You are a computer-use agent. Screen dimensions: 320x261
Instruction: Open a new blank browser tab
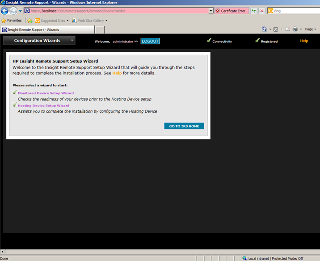pos(100,30)
